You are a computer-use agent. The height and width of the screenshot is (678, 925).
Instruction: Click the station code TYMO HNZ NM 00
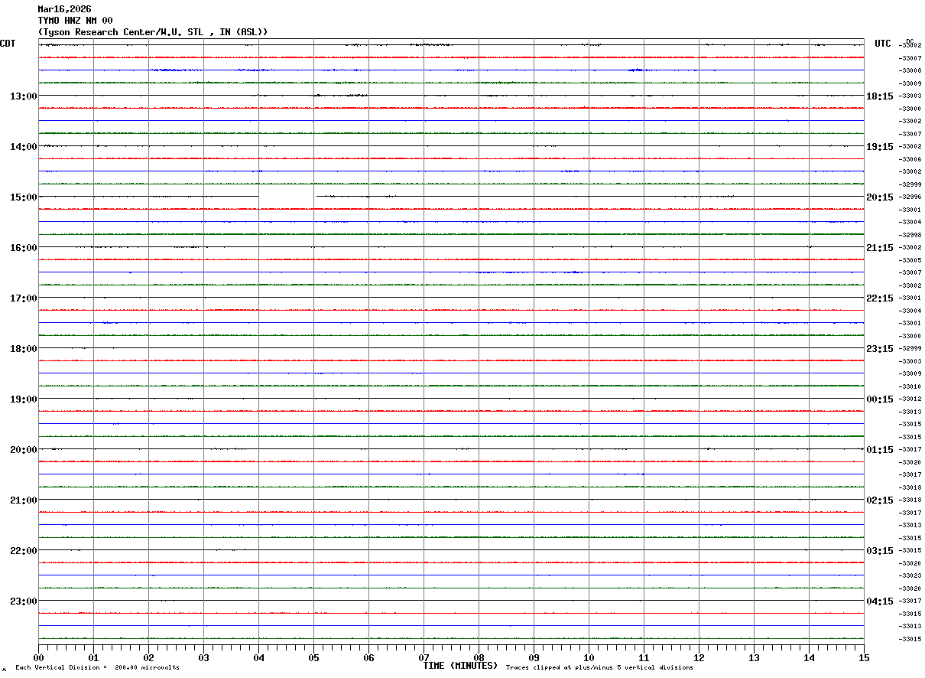(x=75, y=21)
